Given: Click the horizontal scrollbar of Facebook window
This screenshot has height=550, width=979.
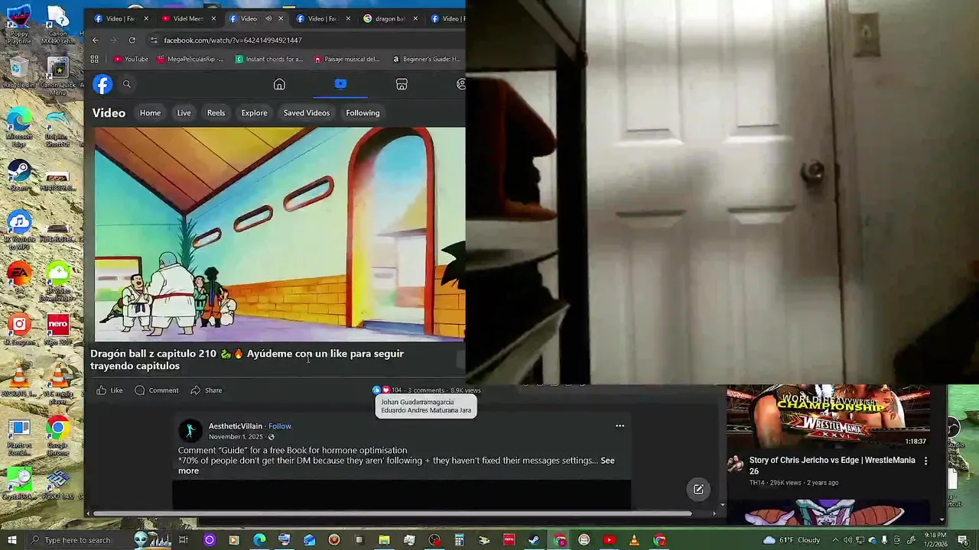Looking at the screenshot, I should point(391,513).
